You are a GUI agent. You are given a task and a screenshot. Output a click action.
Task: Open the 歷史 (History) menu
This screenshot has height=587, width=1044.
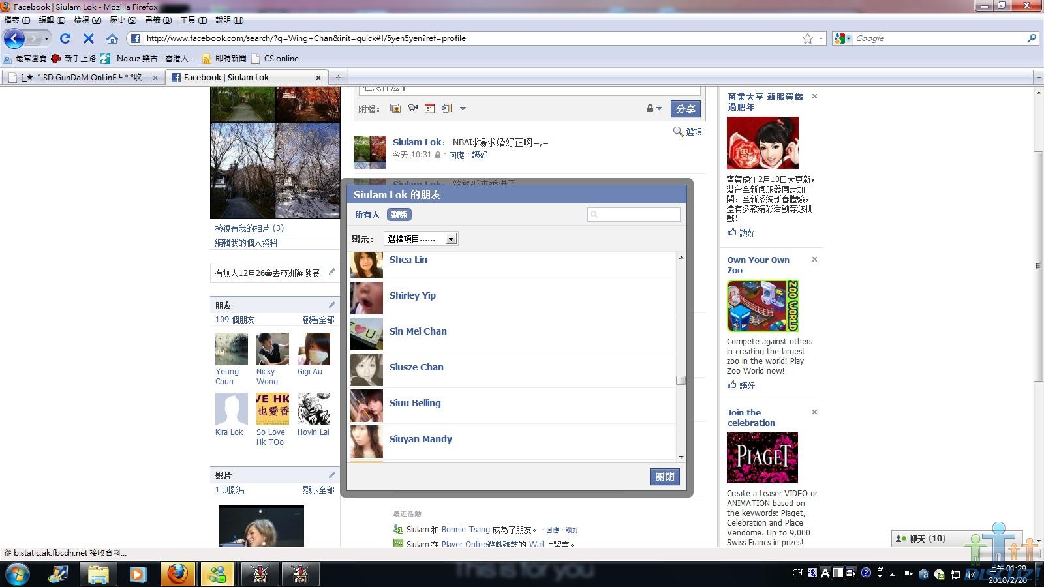pyautogui.click(x=123, y=20)
